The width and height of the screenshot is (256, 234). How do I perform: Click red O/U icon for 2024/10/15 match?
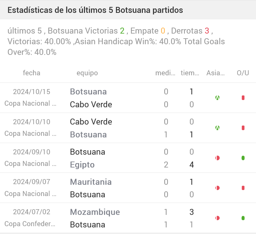243,98
